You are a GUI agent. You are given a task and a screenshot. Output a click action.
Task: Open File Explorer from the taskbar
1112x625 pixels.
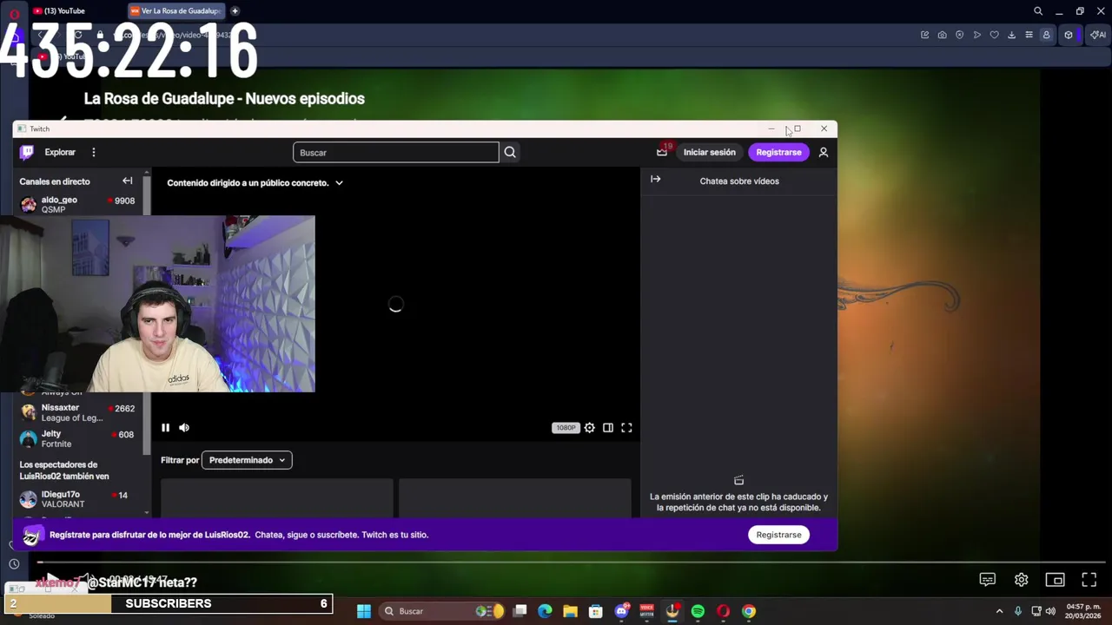[570, 611]
